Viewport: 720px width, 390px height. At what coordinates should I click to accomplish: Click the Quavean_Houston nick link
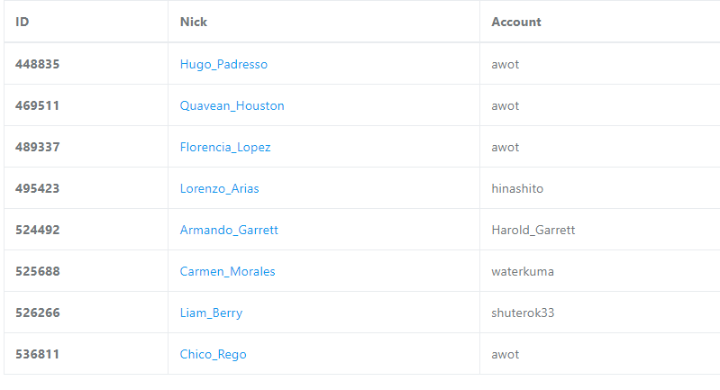pos(232,105)
